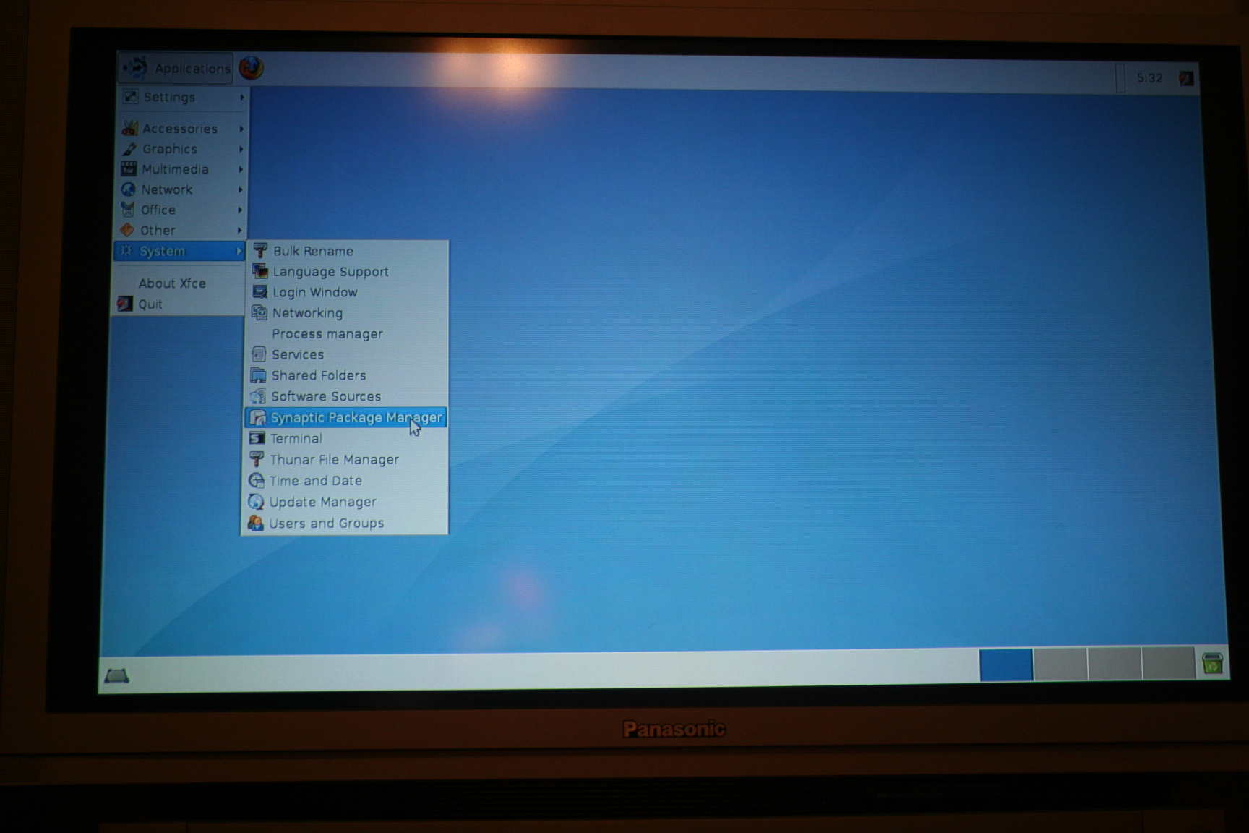Click the Multimedia category icon

point(129,168)
